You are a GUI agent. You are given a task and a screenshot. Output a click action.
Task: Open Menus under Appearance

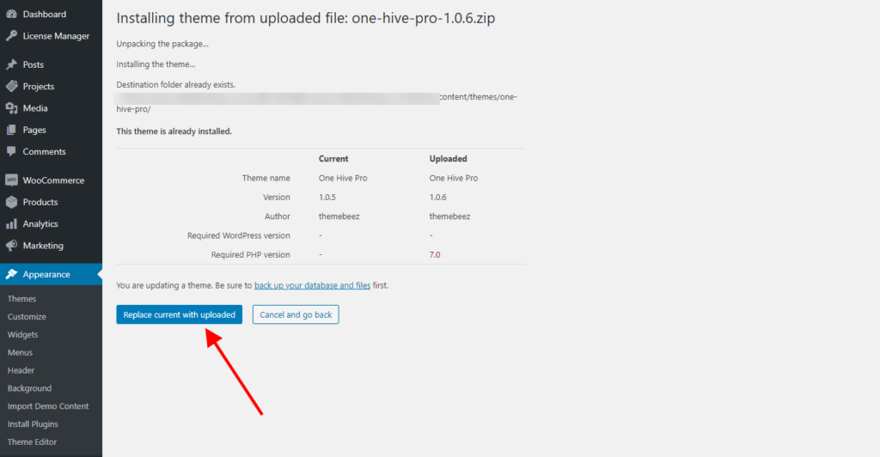21,353
